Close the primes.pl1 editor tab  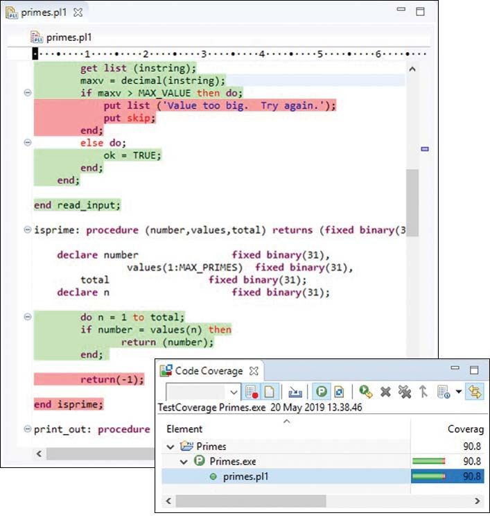[78, 12]
